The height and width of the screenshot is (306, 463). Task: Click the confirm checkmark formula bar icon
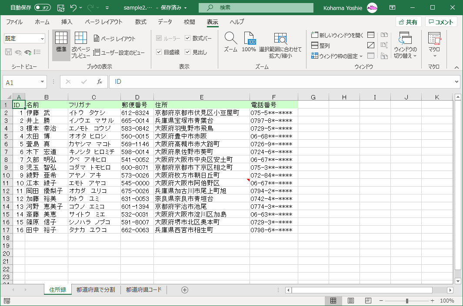coord(84,82)
